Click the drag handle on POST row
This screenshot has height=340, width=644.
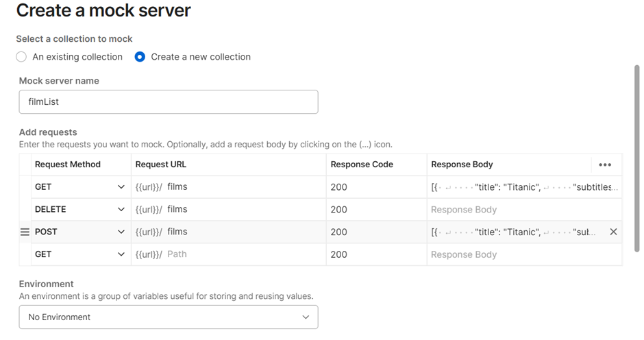(25, 232)
